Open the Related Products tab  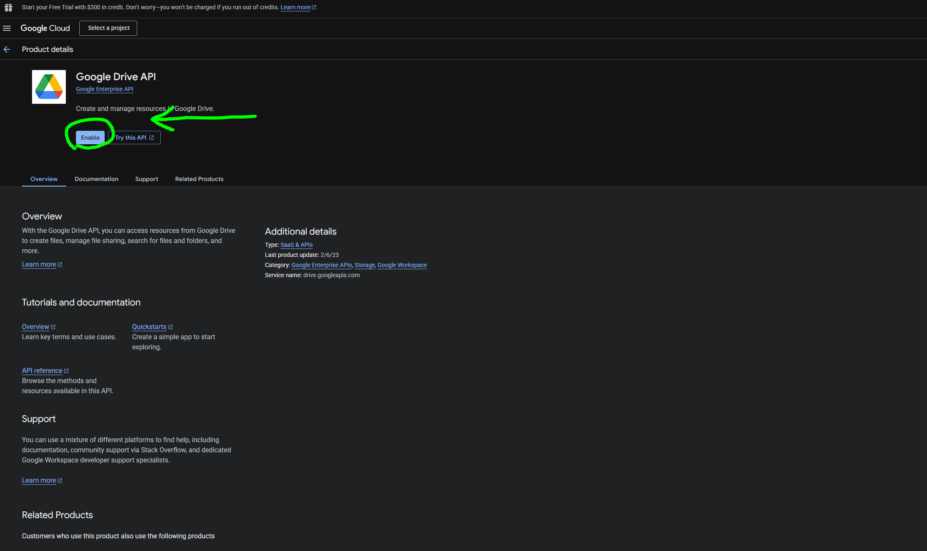click(199, 179)
